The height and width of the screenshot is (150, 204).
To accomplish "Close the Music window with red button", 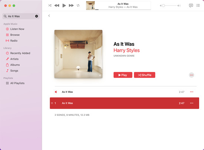I will (6, 6).
